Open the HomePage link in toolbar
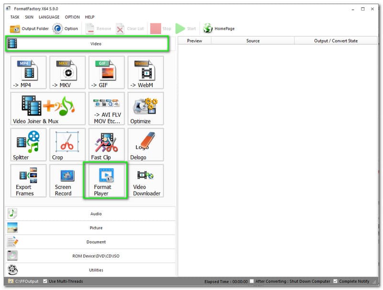Image resolution: width=383 pixels, height=290 pixels. 219,29
